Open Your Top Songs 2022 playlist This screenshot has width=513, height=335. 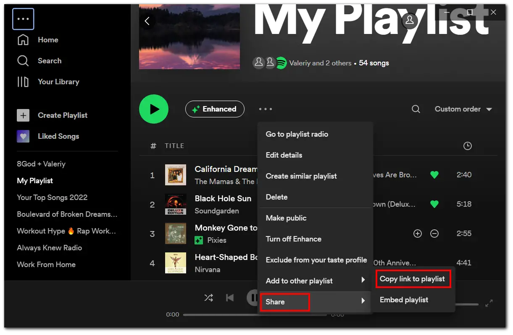click(52, 197)
